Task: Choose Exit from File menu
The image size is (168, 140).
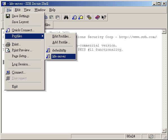Action: tap(25, 86)
